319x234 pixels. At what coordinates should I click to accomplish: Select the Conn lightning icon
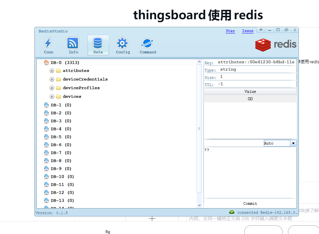click(48, 43)
